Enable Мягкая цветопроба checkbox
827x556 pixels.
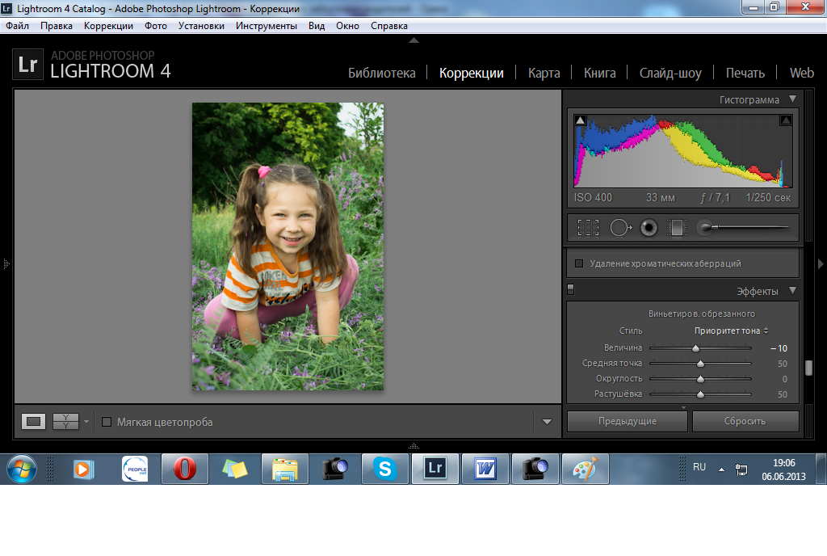click(107, 422)
